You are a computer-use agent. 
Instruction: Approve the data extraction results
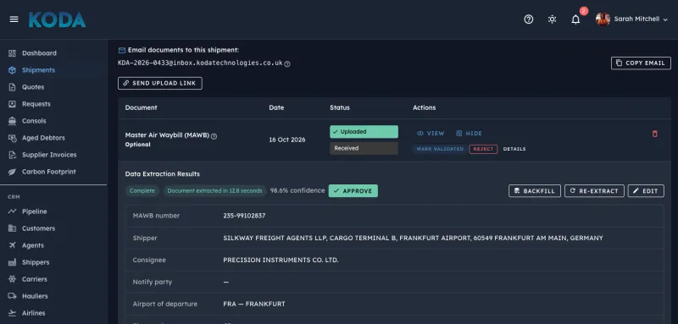click(353, 190)
